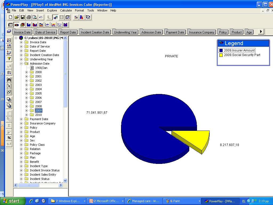
Task: Open the Insert menu
Action: click(40, 10)
